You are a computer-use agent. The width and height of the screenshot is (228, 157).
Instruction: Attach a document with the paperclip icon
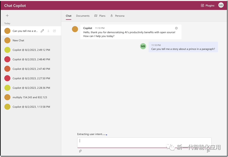[80, 151]
